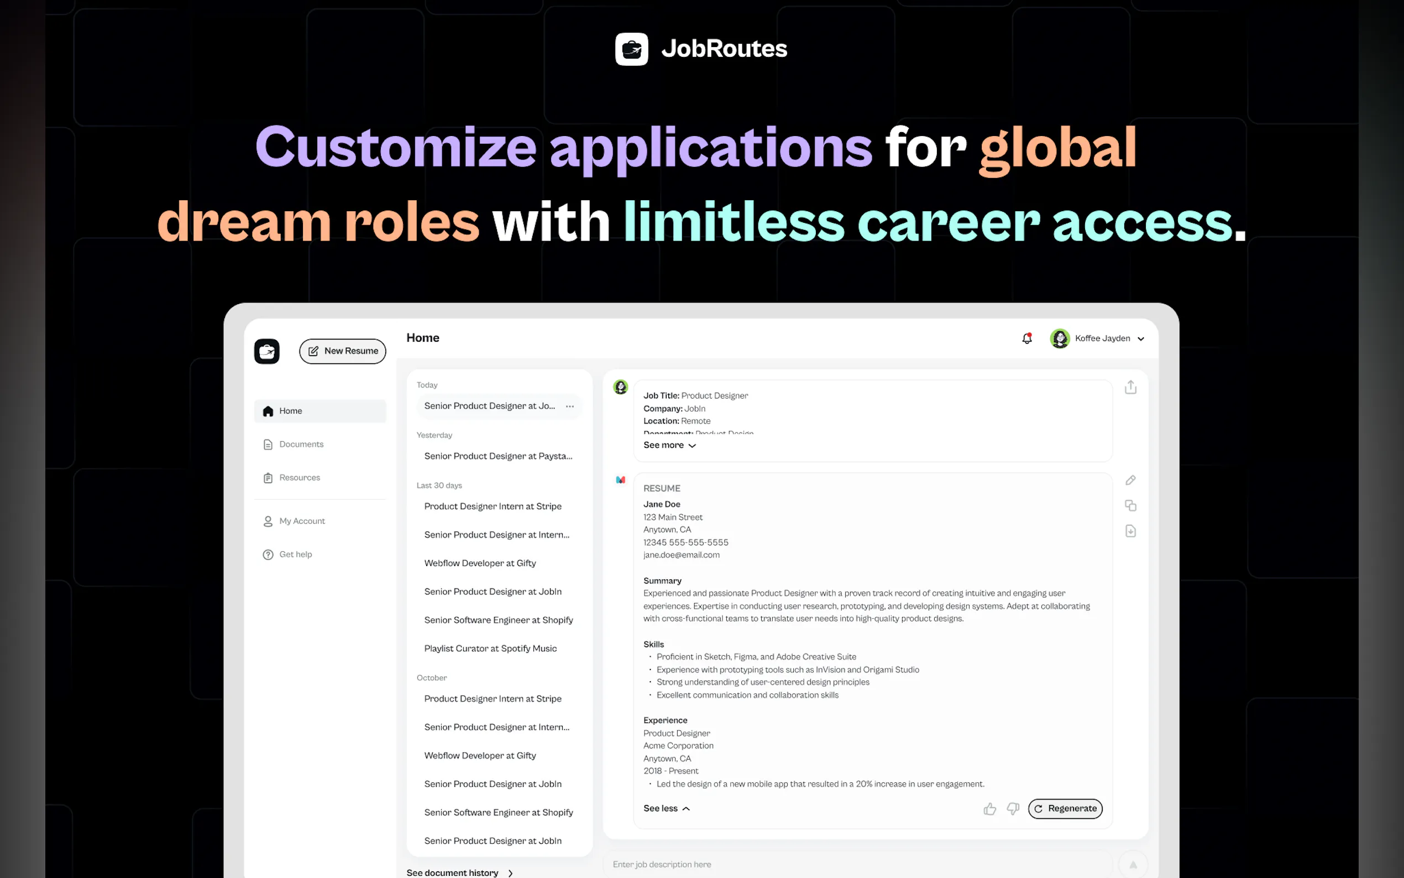Click the notification bell icon
The image size is (1404, 878).
(x=1026, y=338)
